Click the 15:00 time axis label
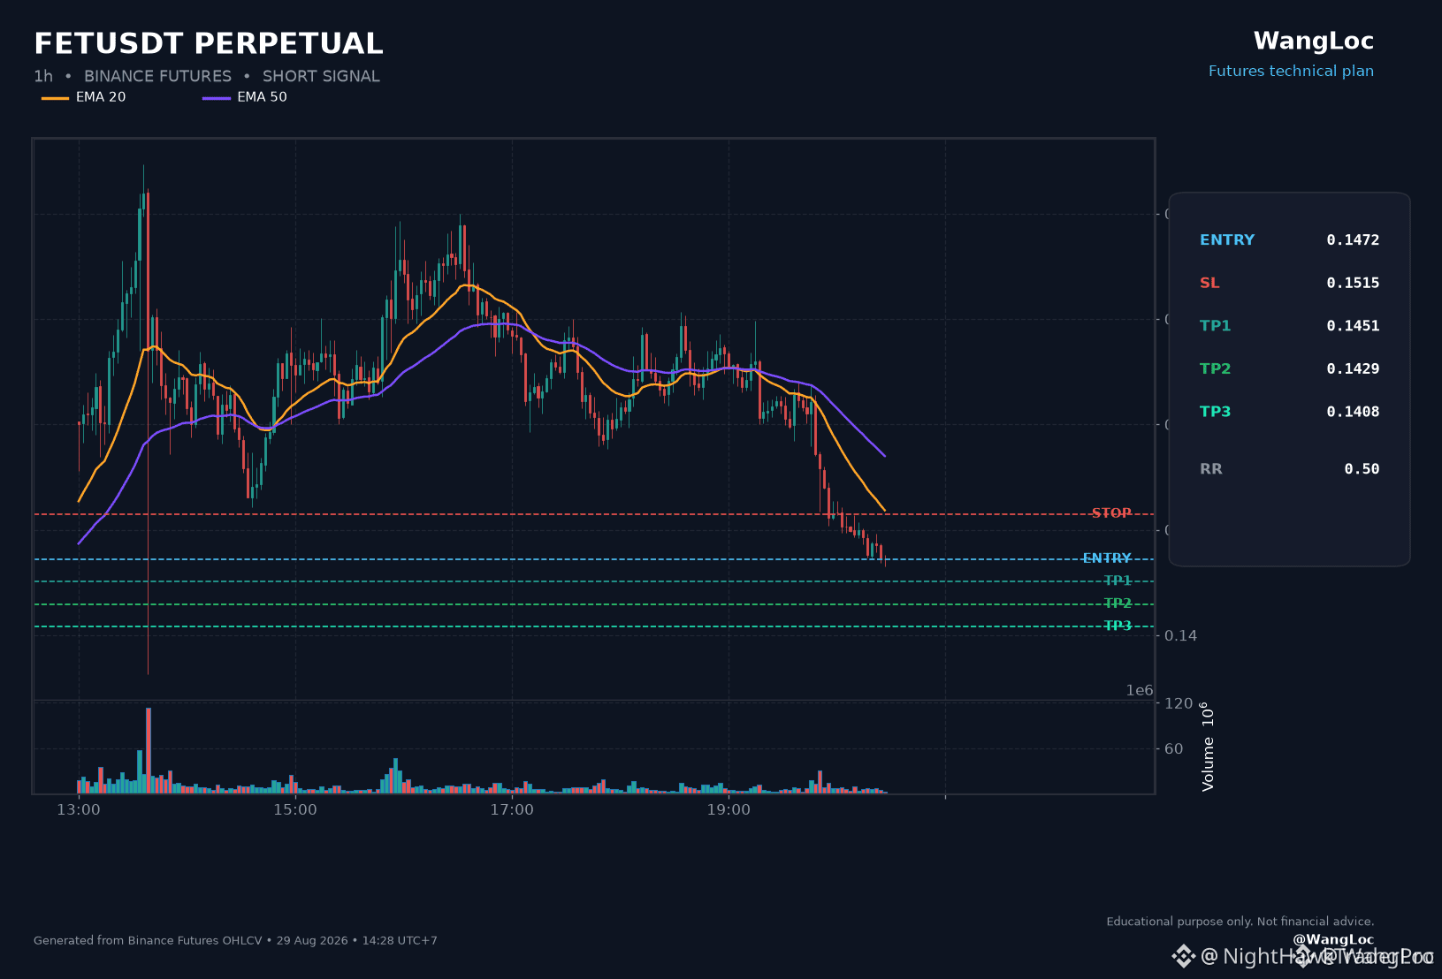Screen dimensions: 1442x979 pos(295,810)
